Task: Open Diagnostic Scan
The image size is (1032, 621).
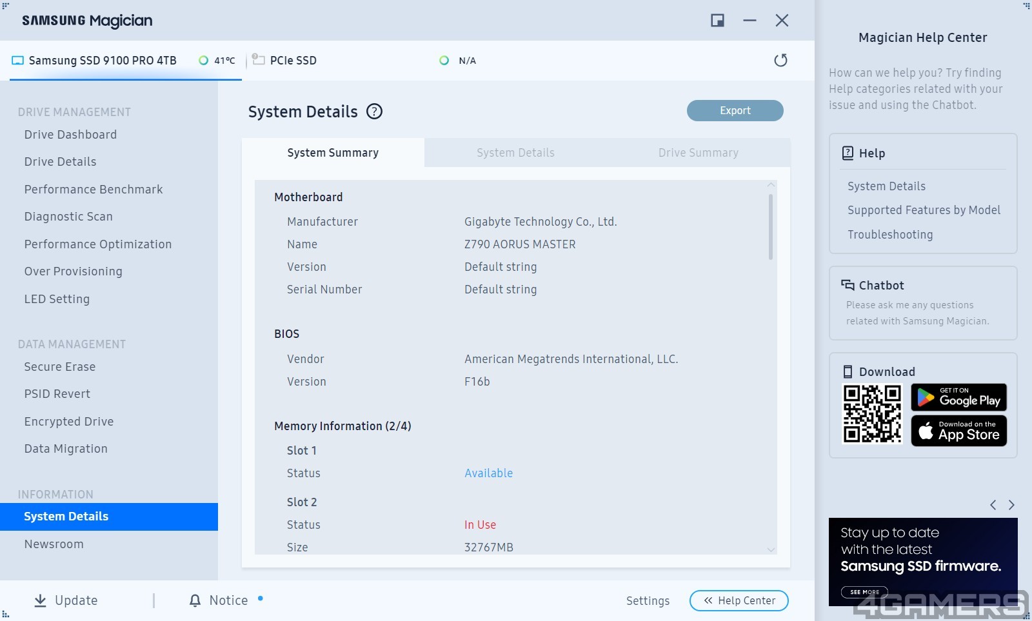Action: (x=68, y=216)
